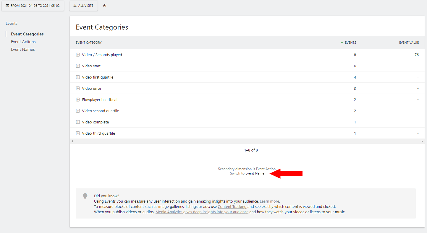Click the "Video / Seconds played" label

pos(102,55)
